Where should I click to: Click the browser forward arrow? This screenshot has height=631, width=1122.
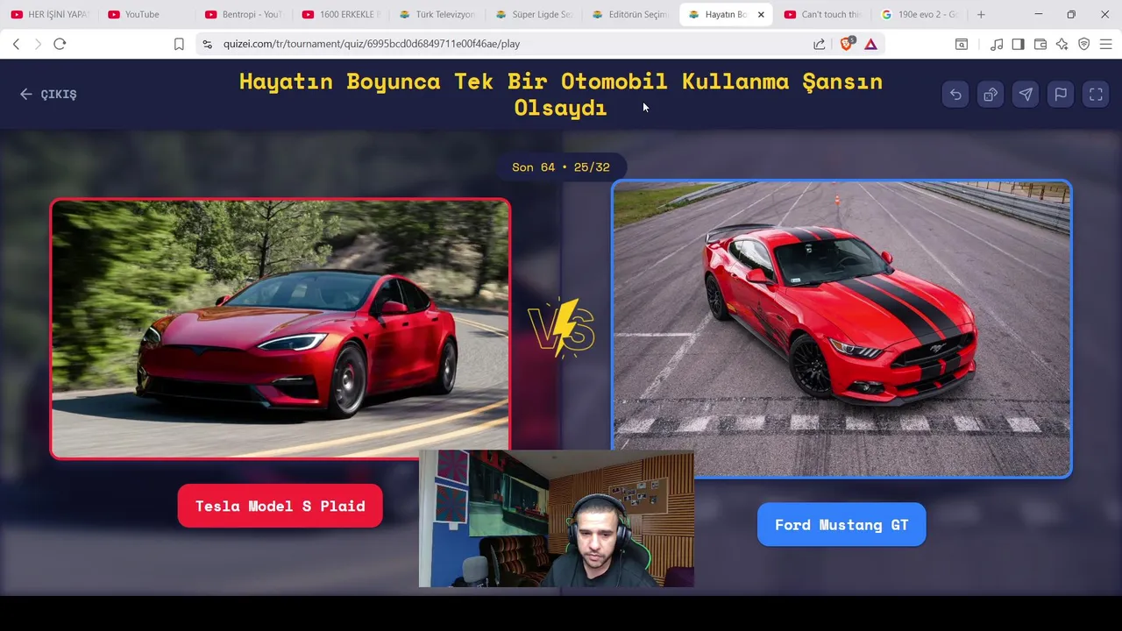[x=38, y=44]
